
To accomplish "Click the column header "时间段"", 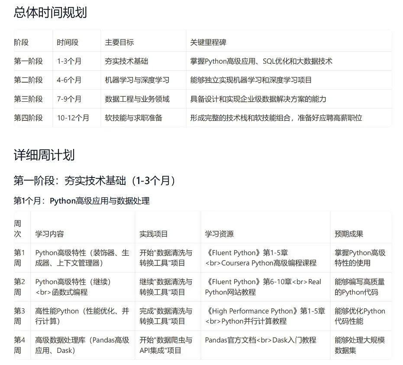I will click(68, 42).
